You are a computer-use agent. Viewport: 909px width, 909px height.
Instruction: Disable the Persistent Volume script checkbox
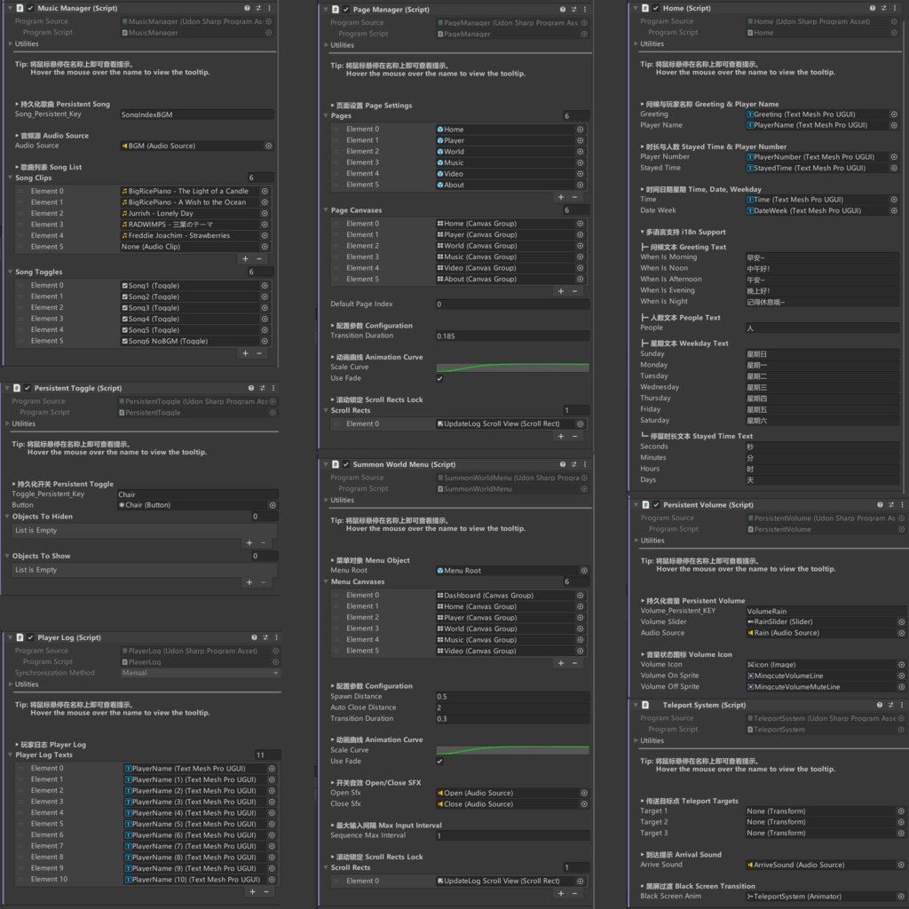click(x=656, y=505)
